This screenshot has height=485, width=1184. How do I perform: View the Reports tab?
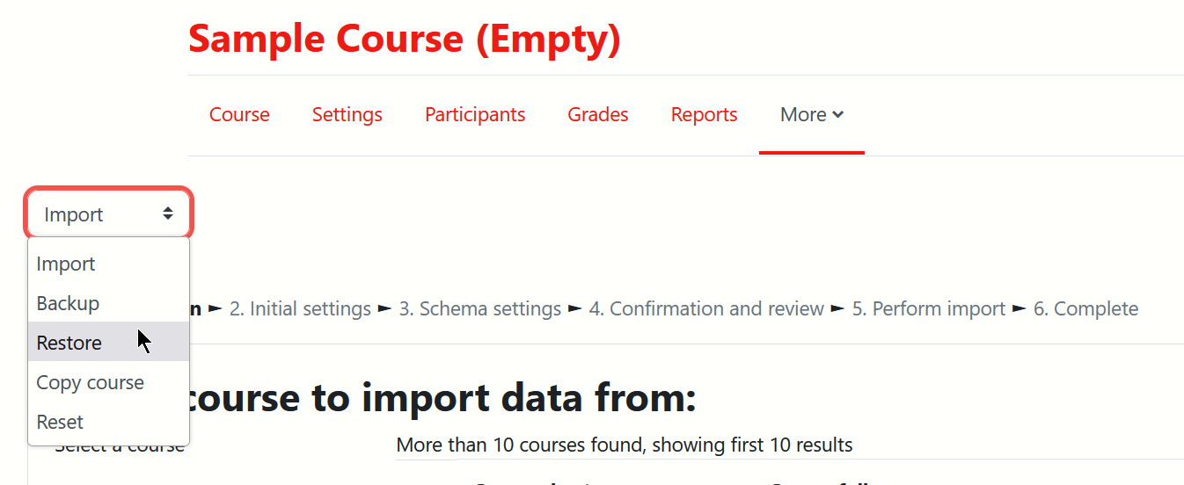705,114
